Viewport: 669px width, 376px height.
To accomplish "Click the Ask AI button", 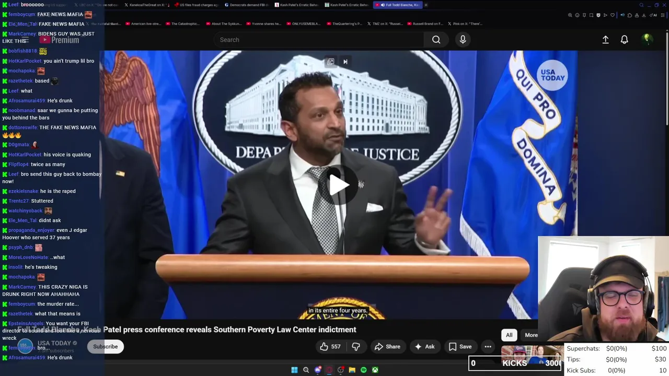I will (x=424, y=347).
